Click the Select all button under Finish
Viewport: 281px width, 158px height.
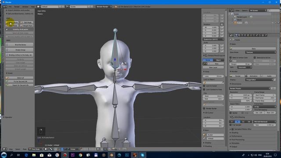tap(19, 78)
